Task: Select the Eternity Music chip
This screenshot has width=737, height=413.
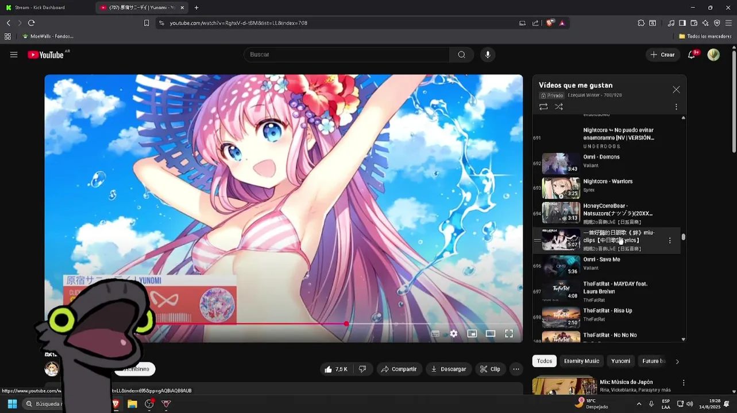Action: coord(581,361)
